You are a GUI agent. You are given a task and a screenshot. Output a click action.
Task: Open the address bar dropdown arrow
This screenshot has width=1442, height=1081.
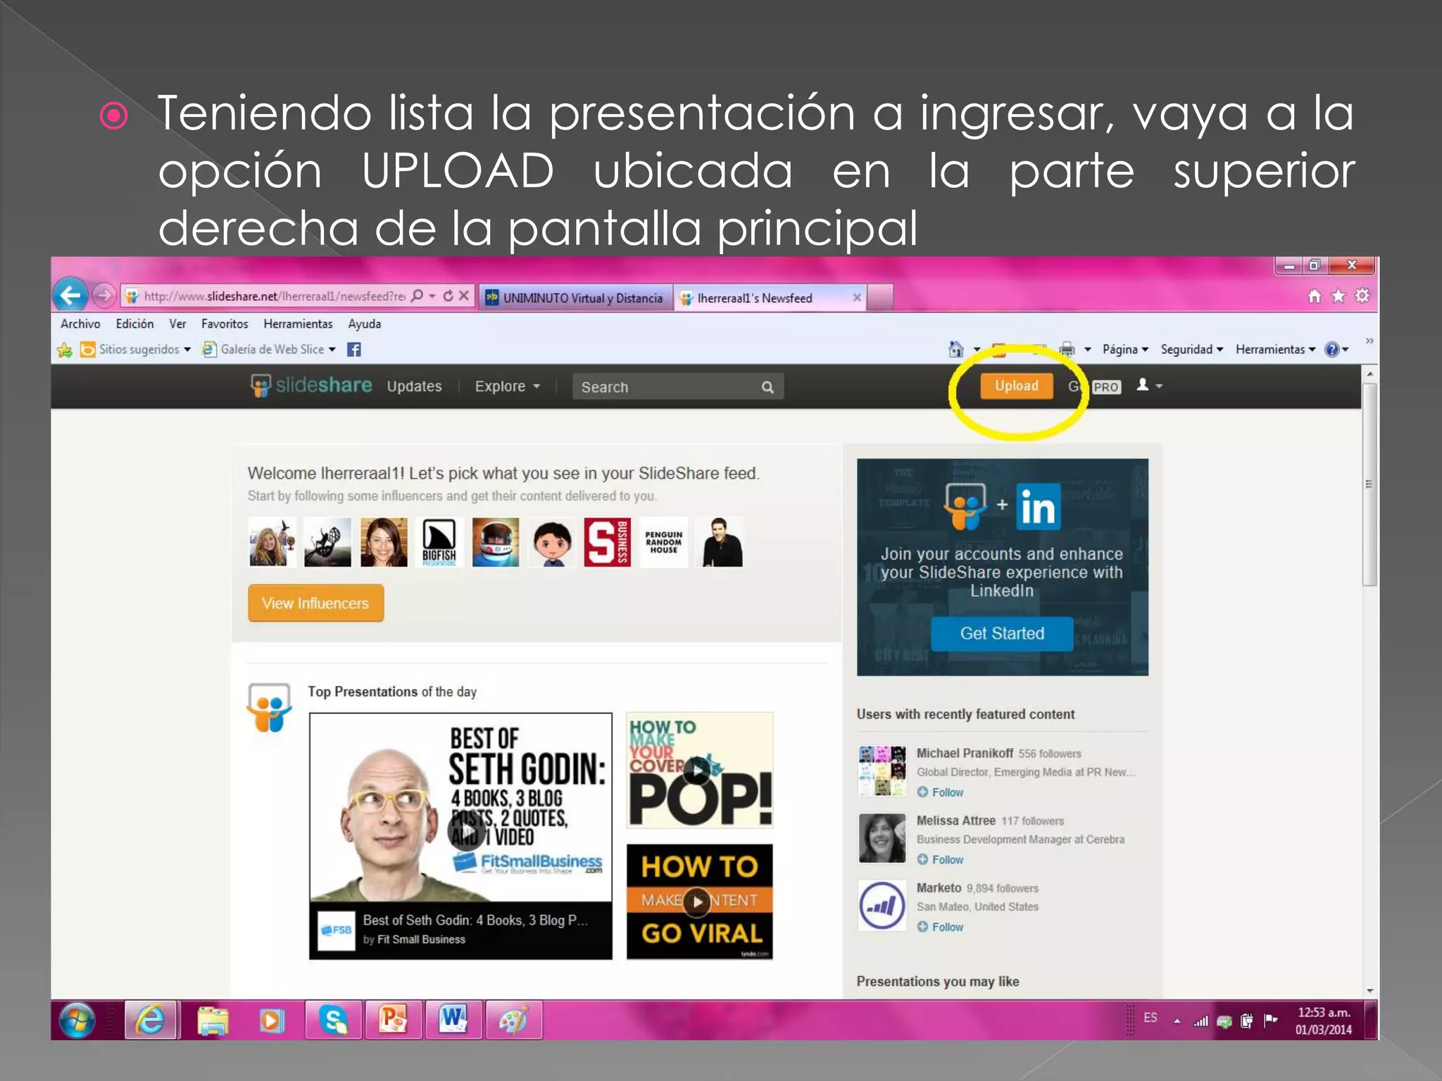pyautogui.click(x=432, y=296)
